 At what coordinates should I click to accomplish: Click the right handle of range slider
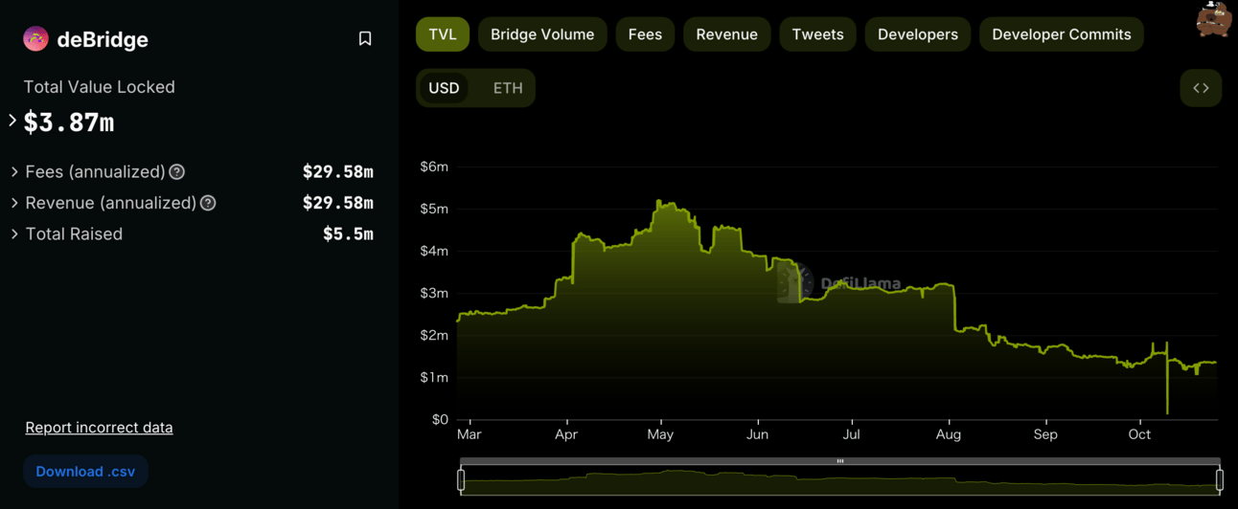(1220, 479)
